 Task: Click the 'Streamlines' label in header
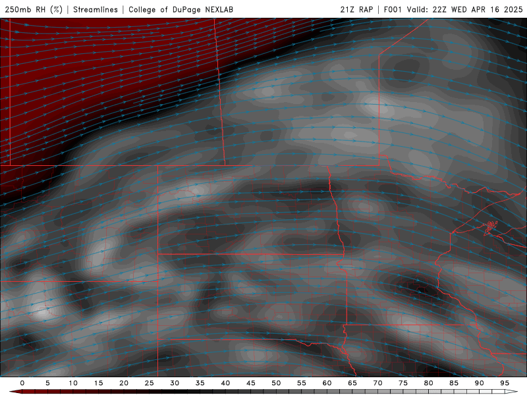coord(96,9)
